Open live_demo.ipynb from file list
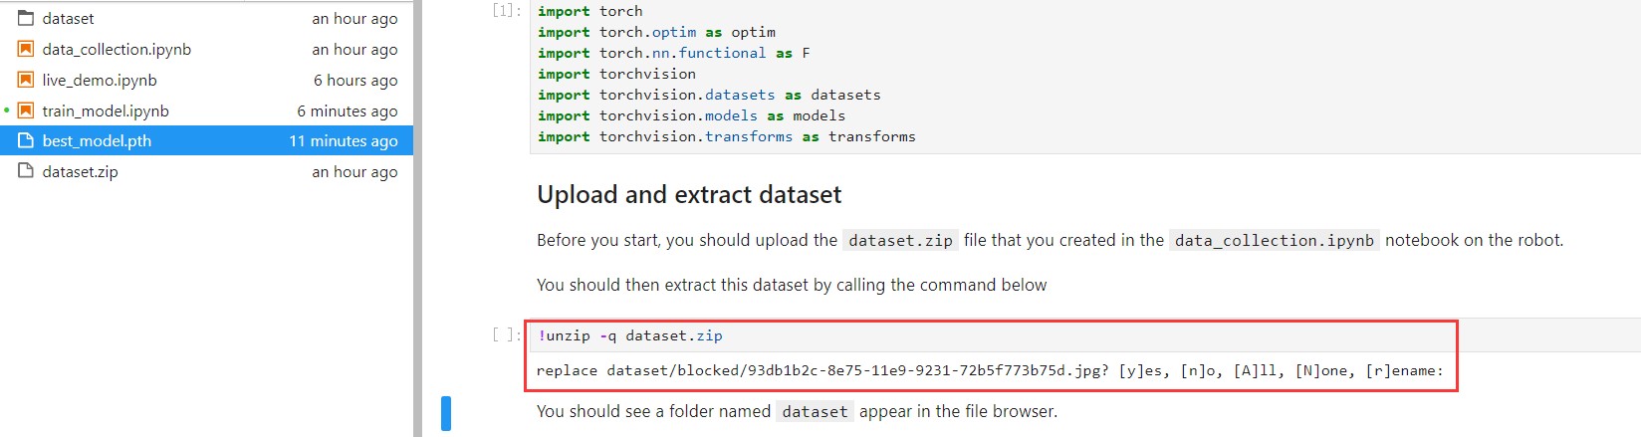 tap(206, 80)
